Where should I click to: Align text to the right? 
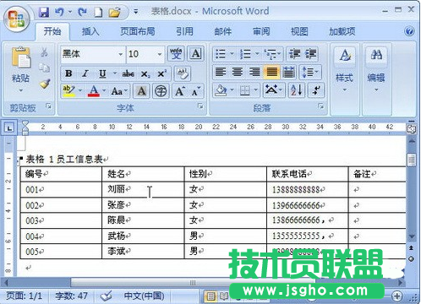pos(254,72)
